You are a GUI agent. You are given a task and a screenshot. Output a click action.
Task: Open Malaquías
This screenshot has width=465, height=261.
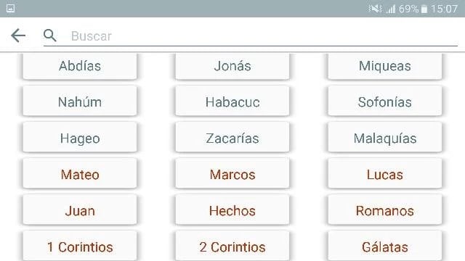click(384, 137)
